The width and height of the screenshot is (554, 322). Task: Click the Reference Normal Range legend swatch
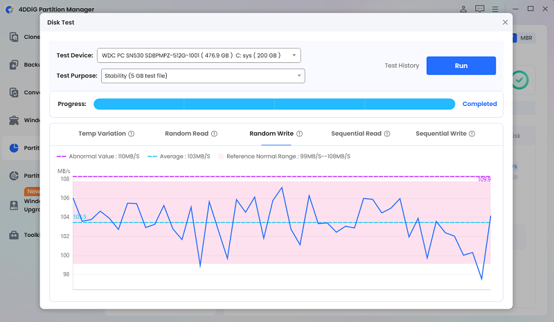tap(221, 156)
